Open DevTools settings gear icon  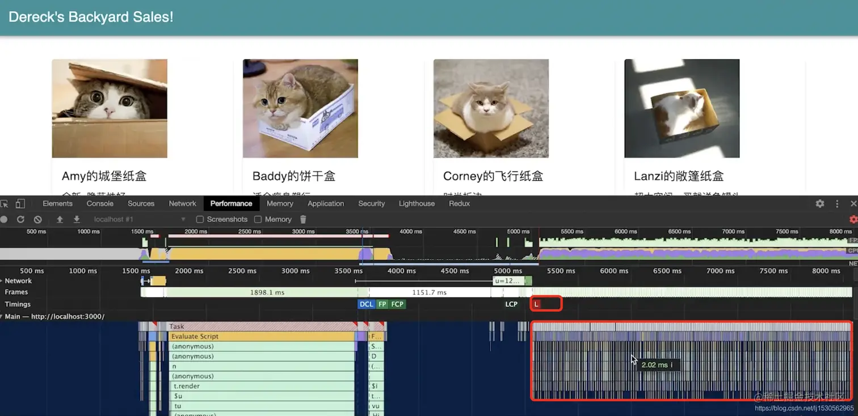pyautogui.click(x=820, y=203)
